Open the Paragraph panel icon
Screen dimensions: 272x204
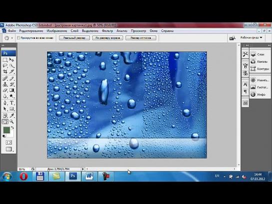[x=245, y=91]
